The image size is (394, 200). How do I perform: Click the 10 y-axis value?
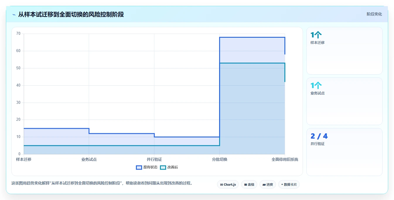[x=18, y=137]
